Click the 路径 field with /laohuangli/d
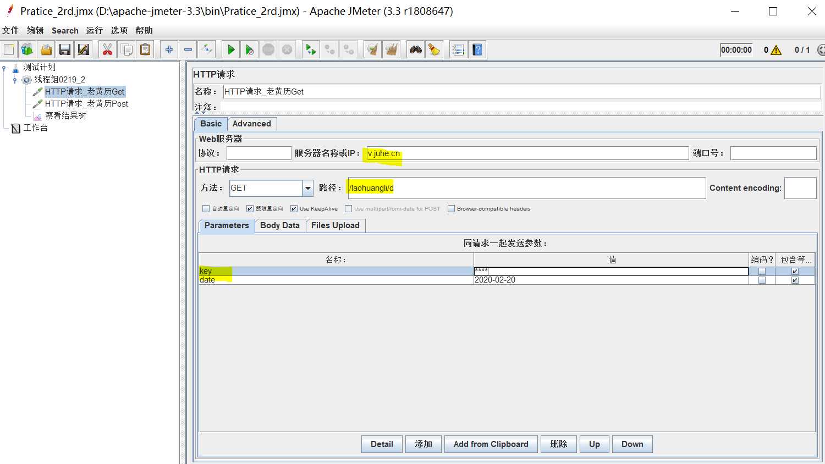The image size is (825, 464). click(x=526, y=188)
